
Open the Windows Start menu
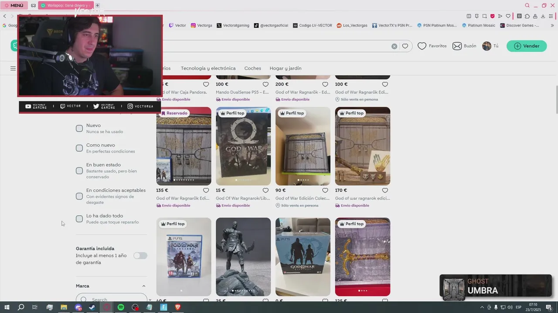point(7,307)
